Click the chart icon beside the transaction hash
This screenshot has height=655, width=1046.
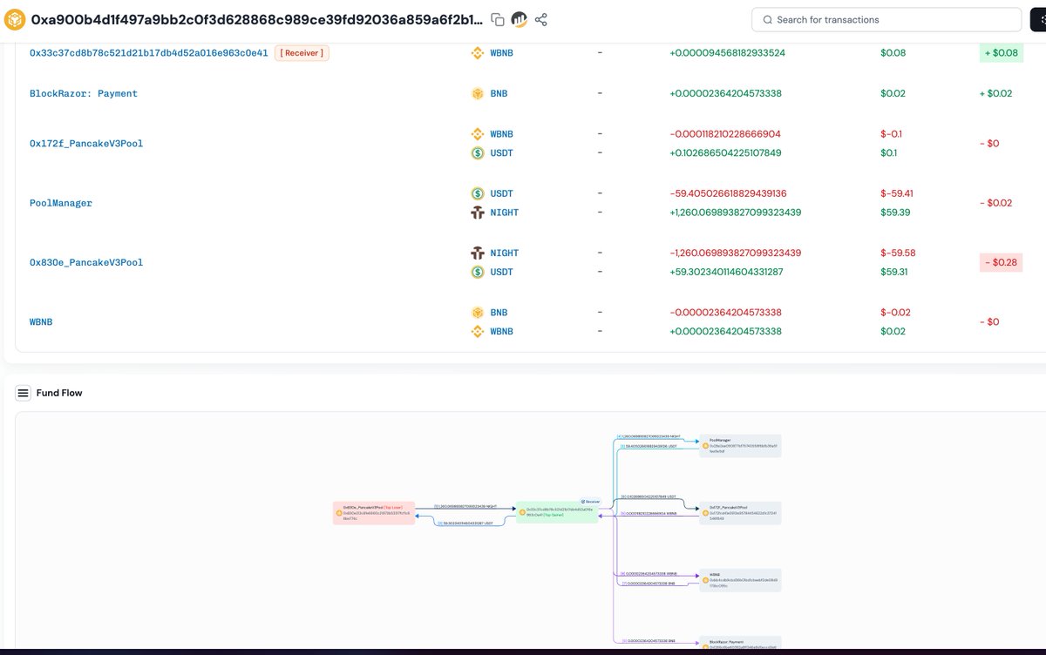520,19
